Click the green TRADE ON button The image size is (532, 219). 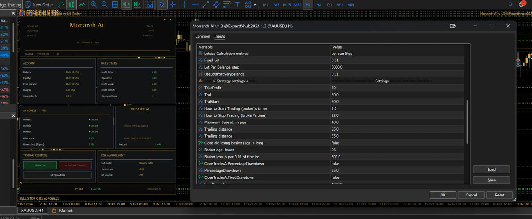[40, 165]
